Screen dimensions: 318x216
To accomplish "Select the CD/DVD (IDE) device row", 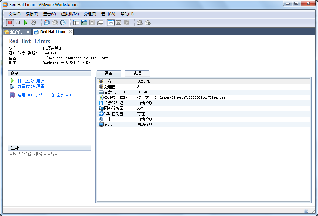I will coord(204,98).
